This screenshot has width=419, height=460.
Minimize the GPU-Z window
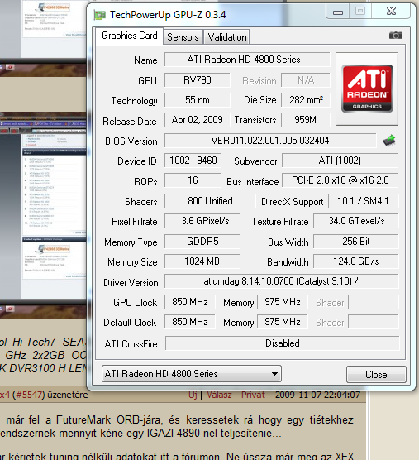(x=337, y=12)
